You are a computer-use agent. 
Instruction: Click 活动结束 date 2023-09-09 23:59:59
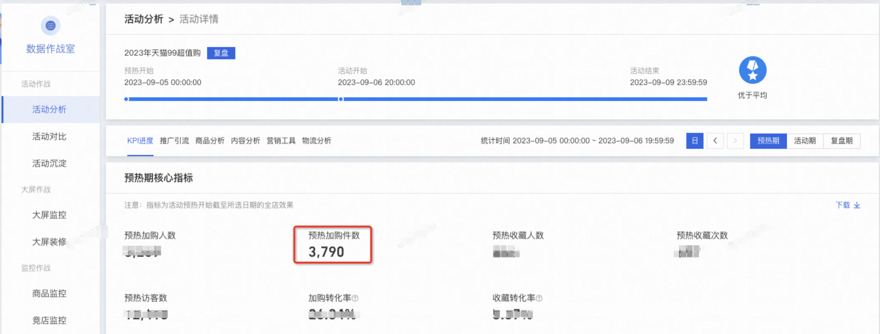668,83
